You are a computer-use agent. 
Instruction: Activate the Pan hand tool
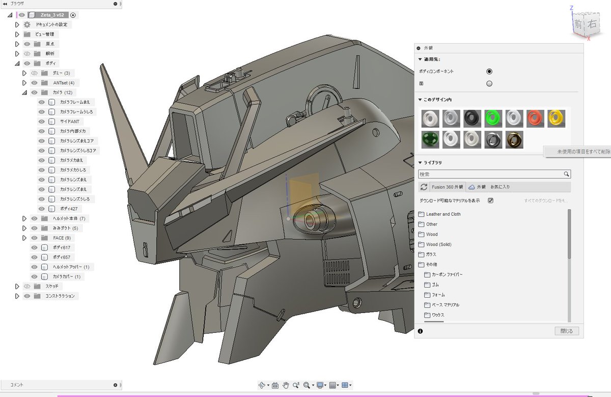286,385
